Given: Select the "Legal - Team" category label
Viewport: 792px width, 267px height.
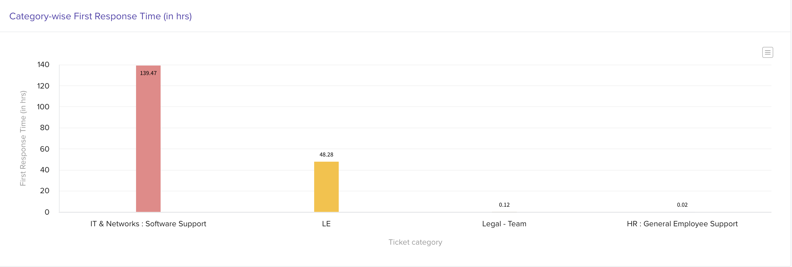Looking at the screenshot, I should coord(504,224).
